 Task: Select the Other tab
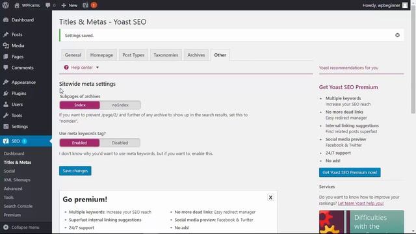(220, 55)
